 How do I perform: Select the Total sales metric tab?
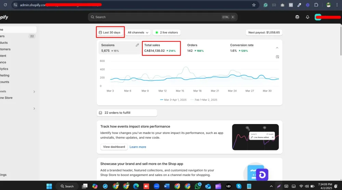[x=161, y=48]
